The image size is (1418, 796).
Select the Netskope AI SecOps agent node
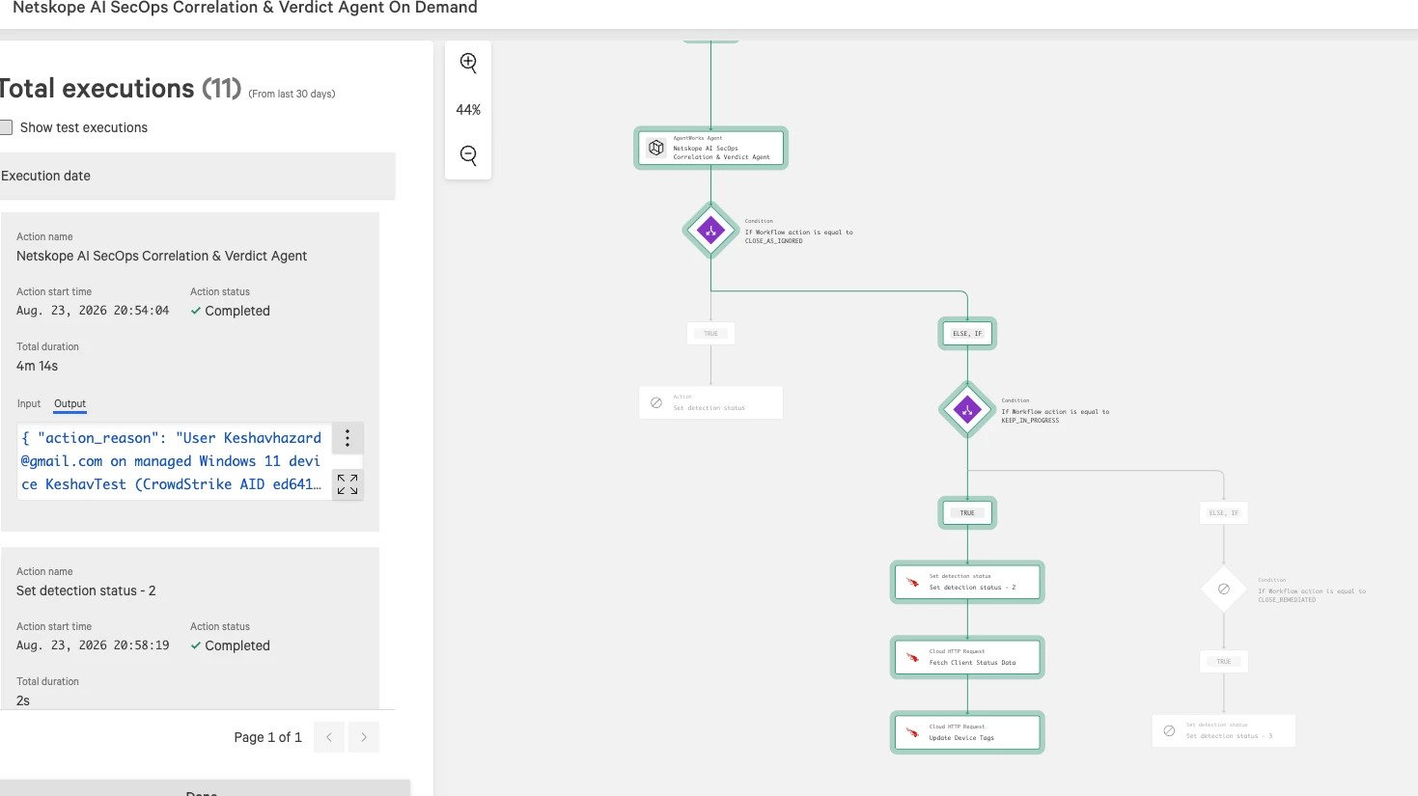[x=710, y=149]
